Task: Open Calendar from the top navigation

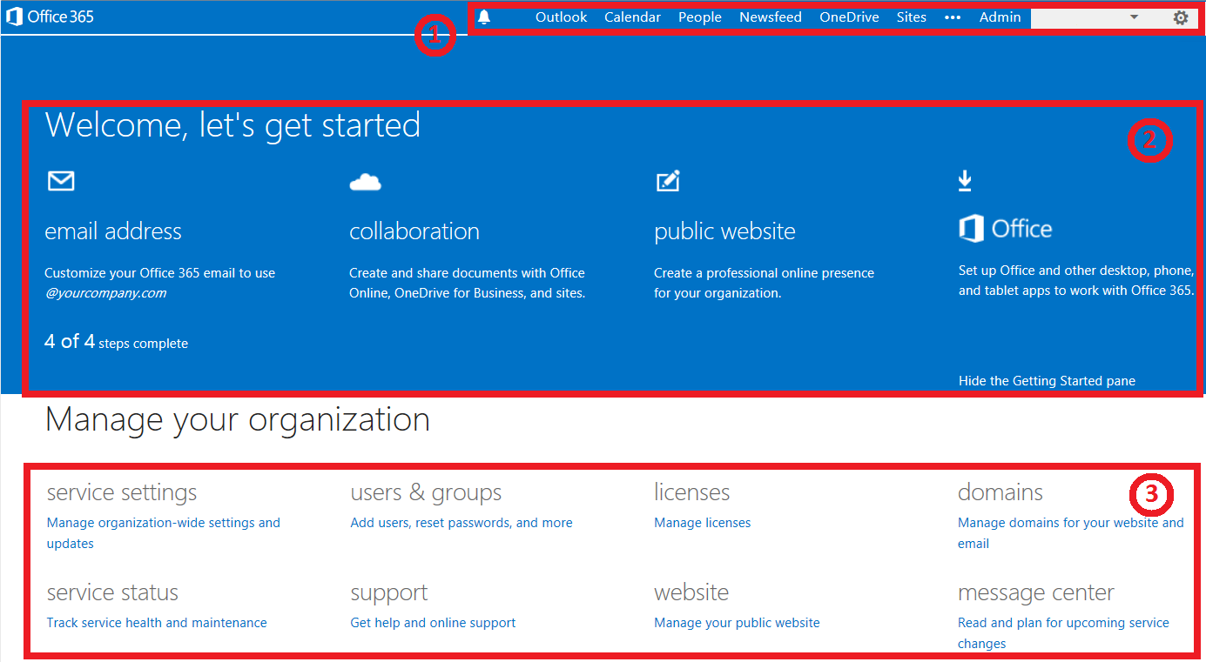Action: (x=632, y=17)
